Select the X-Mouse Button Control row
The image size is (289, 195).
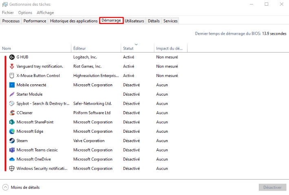[38, 76]
